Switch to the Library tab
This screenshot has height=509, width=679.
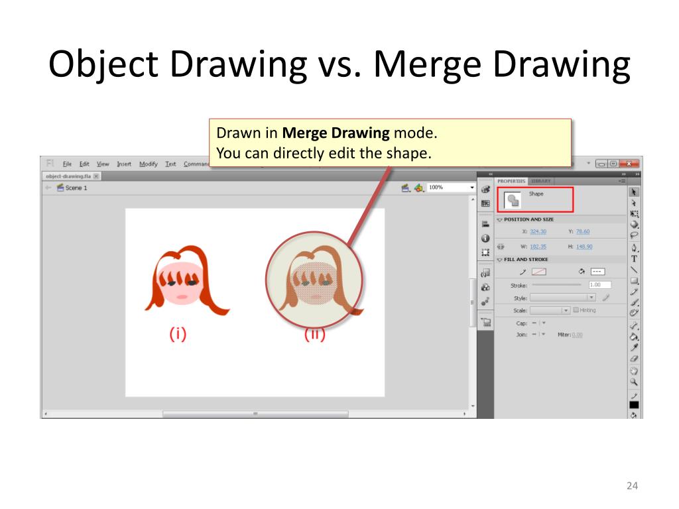click(541, 181)
